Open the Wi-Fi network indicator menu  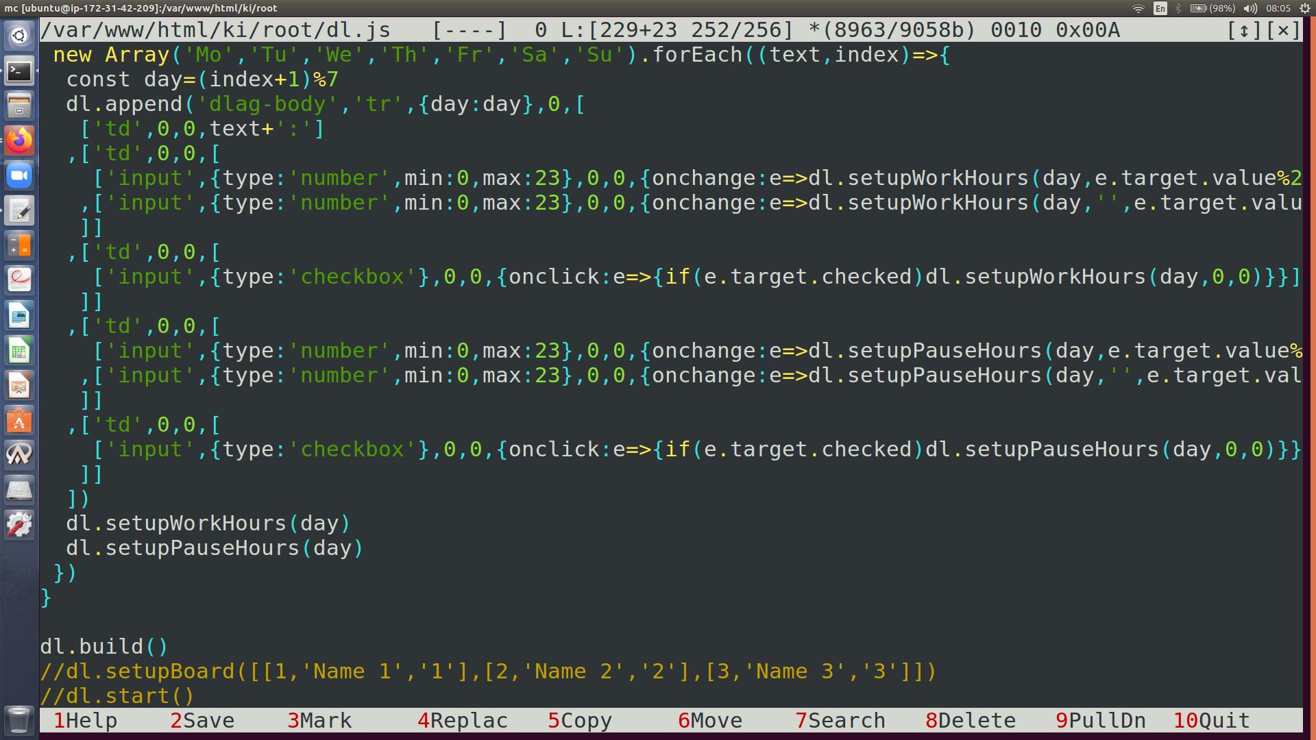coord(1138,8)
